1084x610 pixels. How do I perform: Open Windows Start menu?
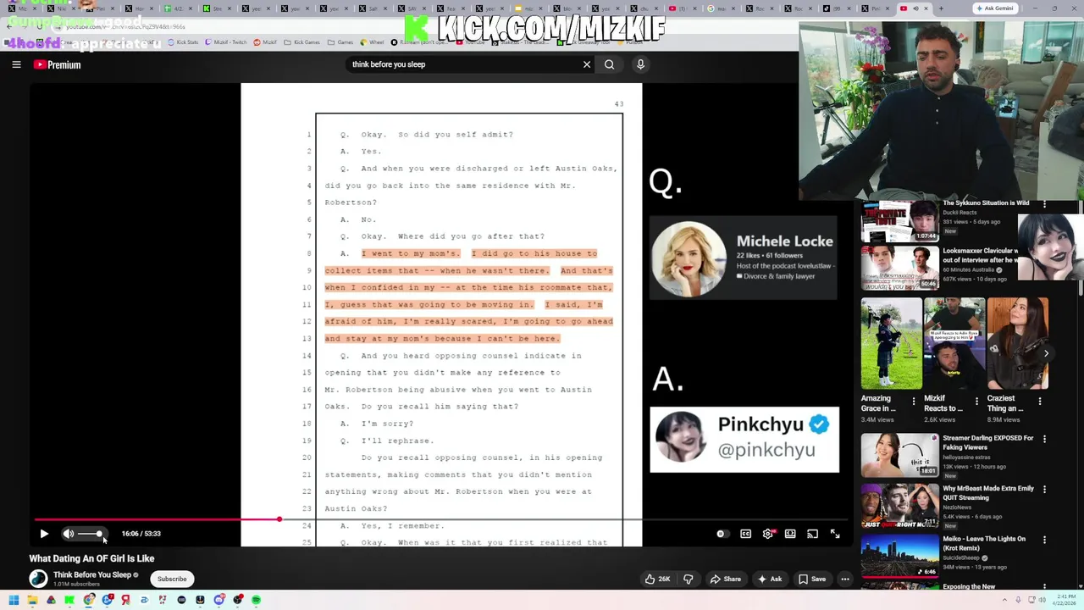[14, 600]
